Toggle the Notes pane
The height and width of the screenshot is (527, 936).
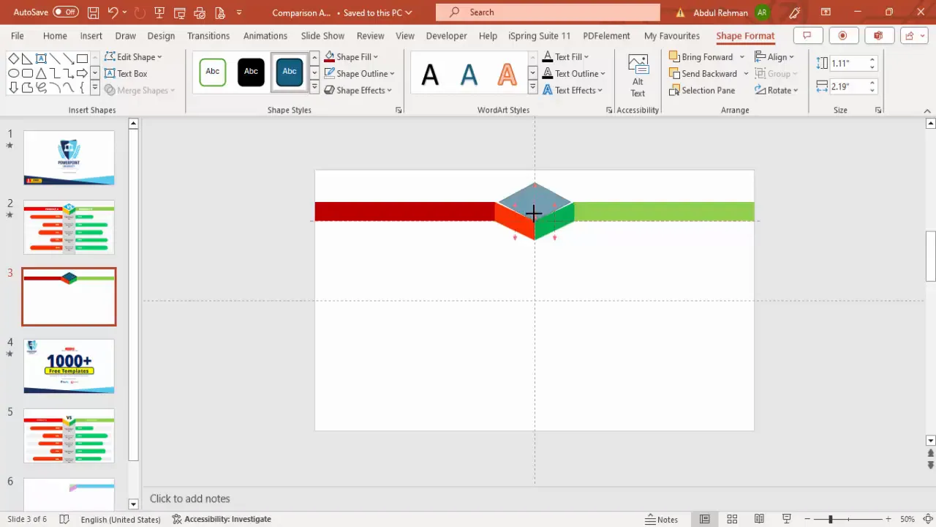[x=662, y=519]
